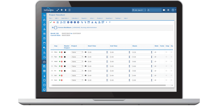Open the Projects menu
This screenshot has height=110, width=218.
100,18
